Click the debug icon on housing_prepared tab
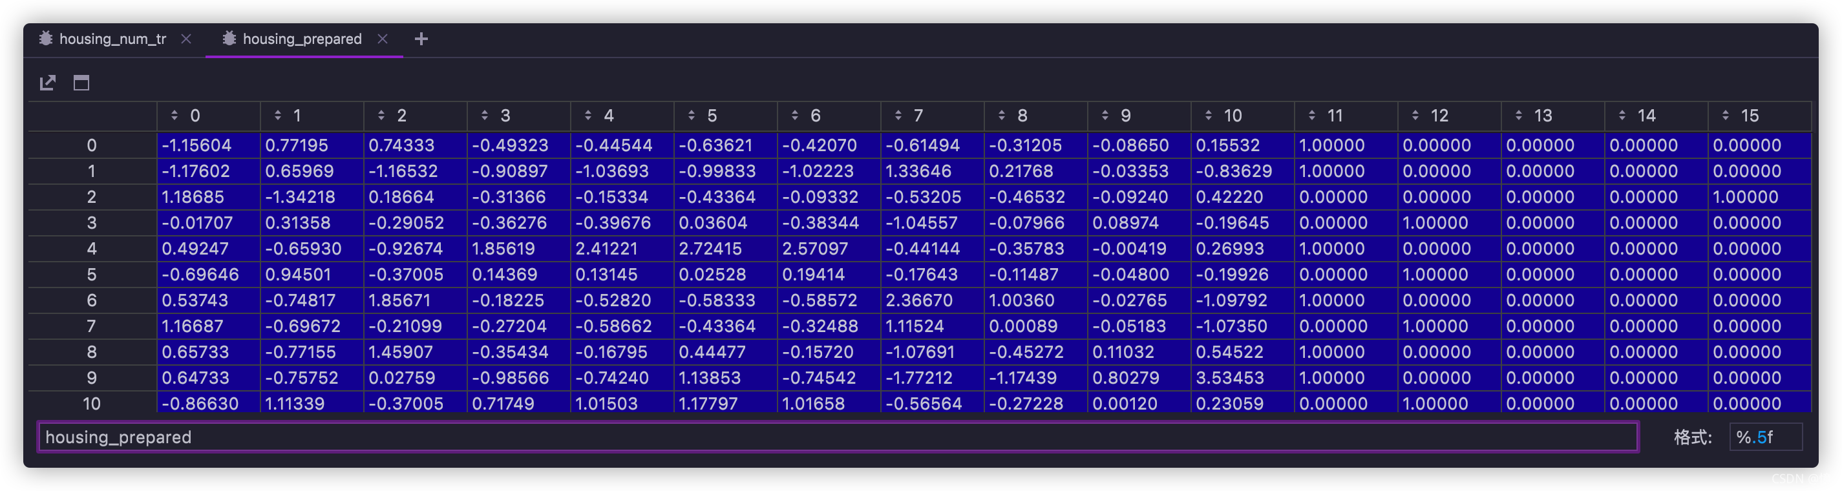1842x491 pixels. 229,39
